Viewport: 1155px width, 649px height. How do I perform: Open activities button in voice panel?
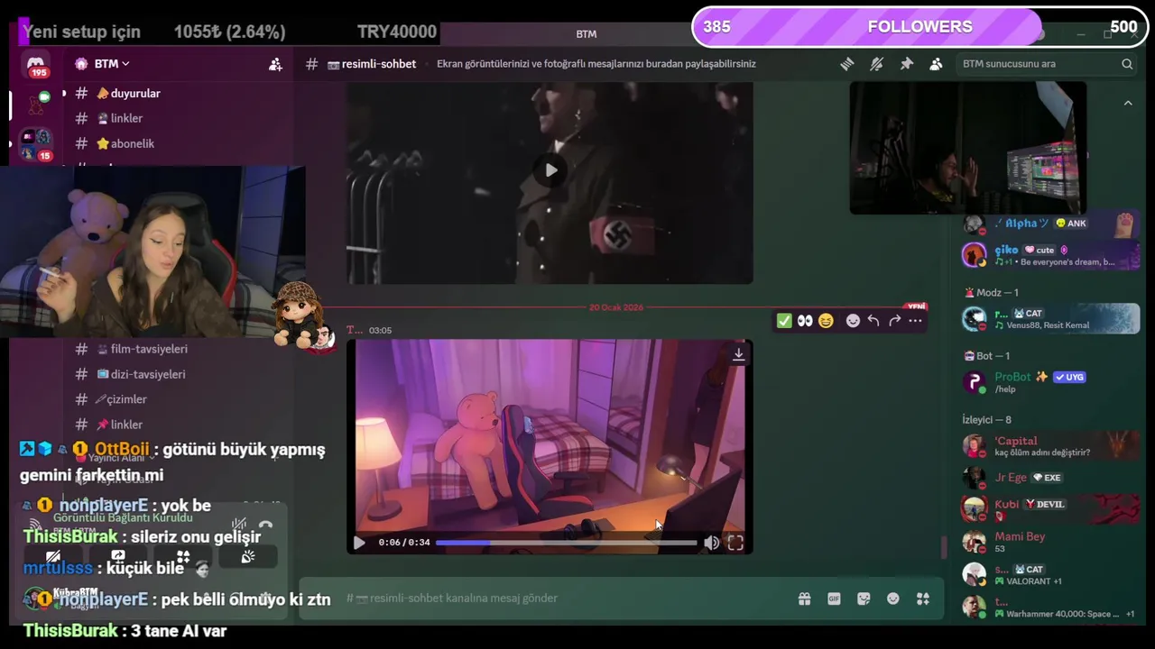pyautogui.click(x=183, y=557)
